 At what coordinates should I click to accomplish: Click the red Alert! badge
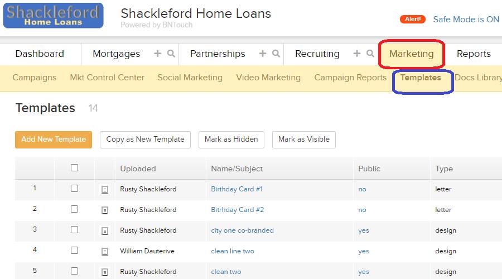coord(413,19)
